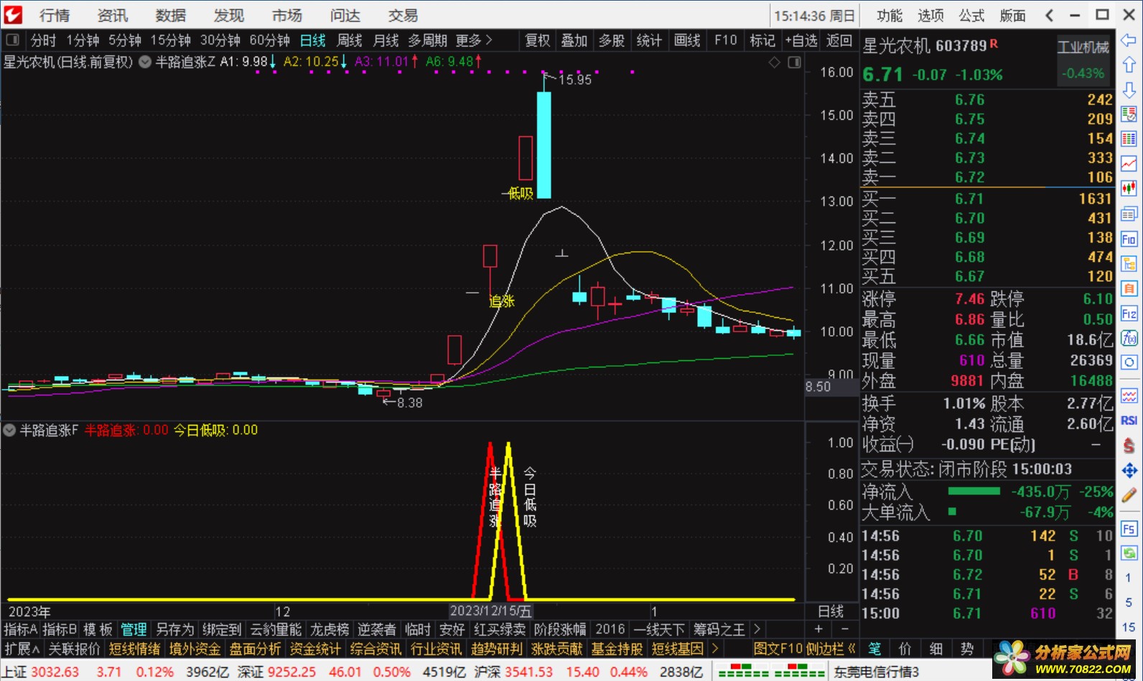This screenshot has height=681, width=1143.
Task: Click the 复权 button
Action: (537, 40)
